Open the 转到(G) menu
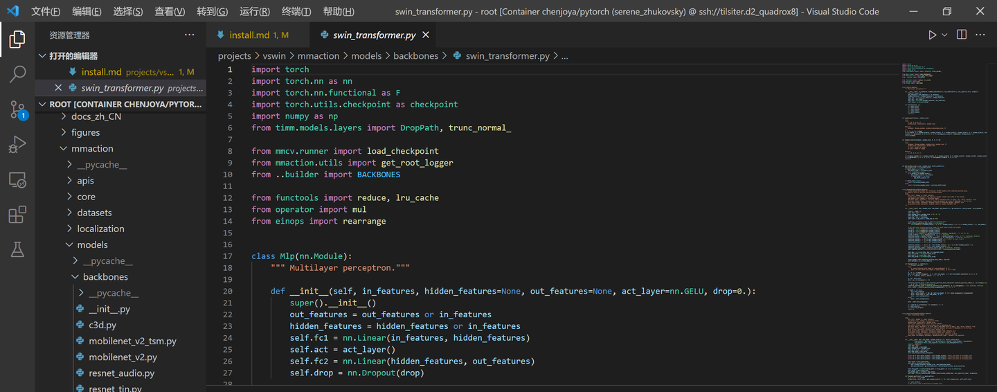The height and width of the screenshot is (392, 997). point(212,12)
